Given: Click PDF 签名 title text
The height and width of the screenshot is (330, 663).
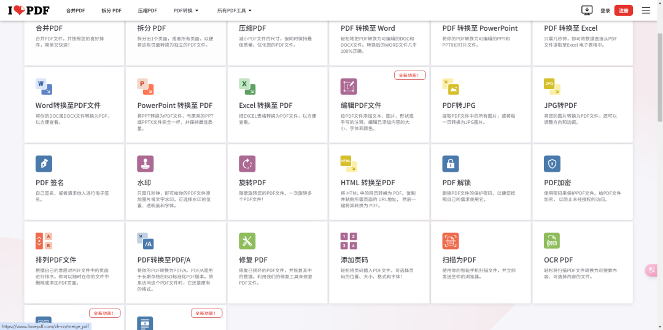Looking at the screenshot, I should (50, 183).
